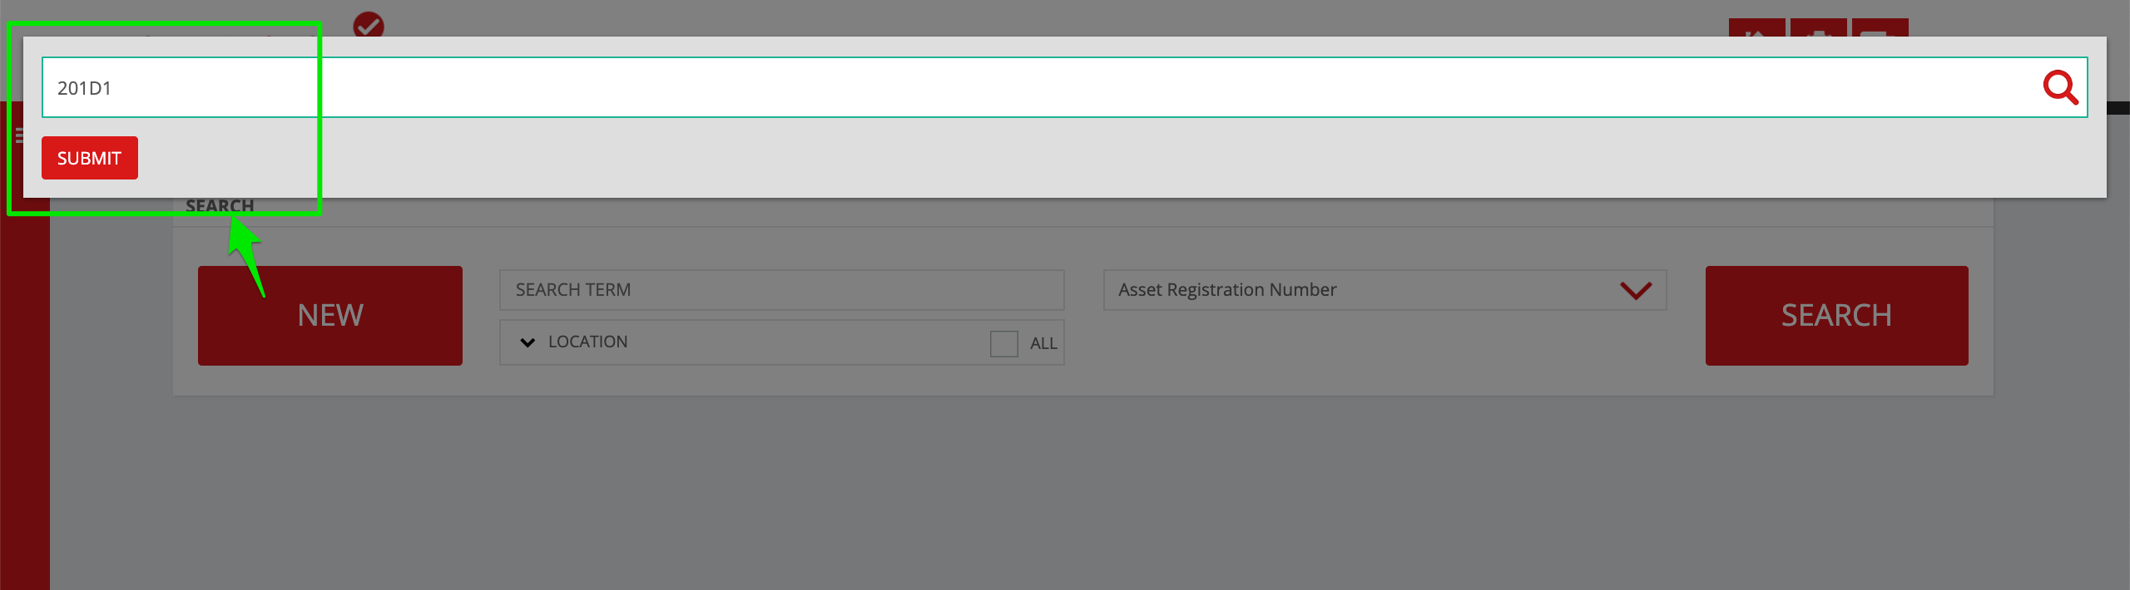Click the red chevron of Asset Registration dropdown

[1635, 291]
